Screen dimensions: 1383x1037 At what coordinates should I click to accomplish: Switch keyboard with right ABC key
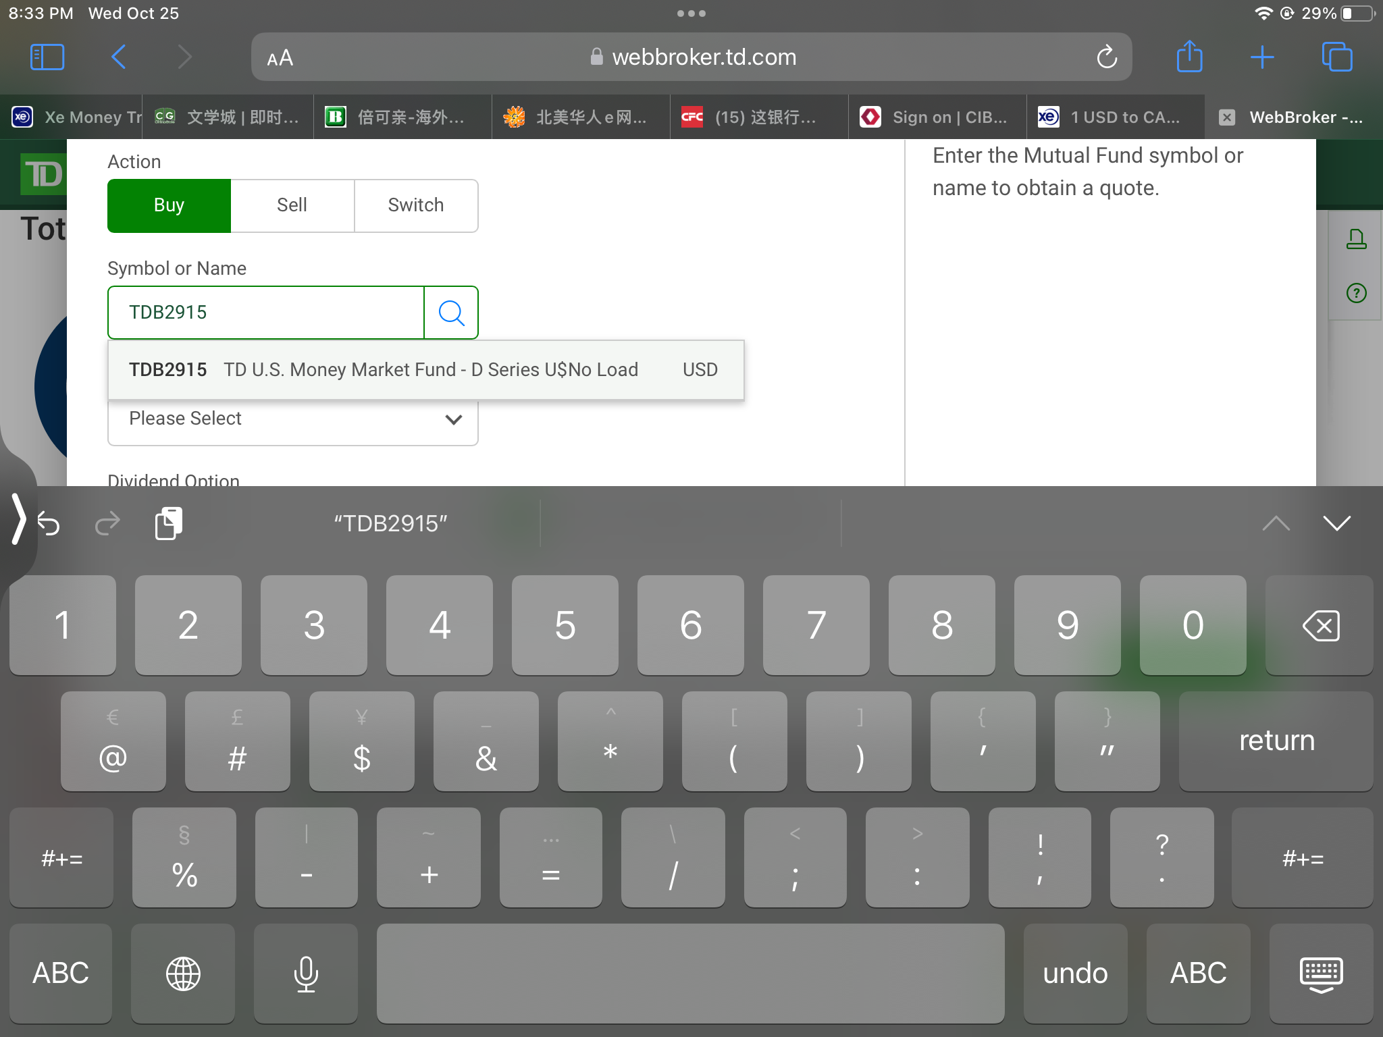tap(1198, 974)
